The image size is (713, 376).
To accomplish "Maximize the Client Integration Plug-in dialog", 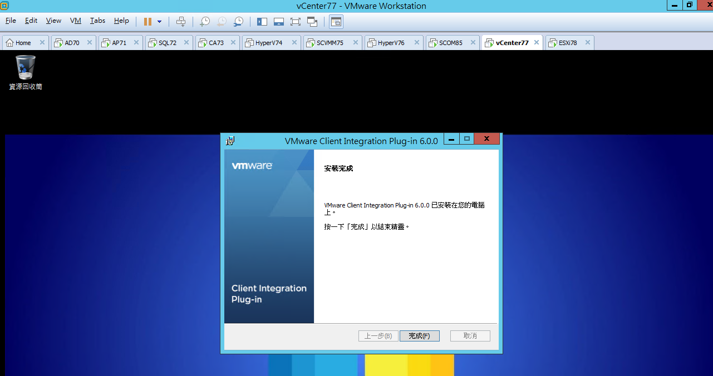I will click(x=467, y=139).
